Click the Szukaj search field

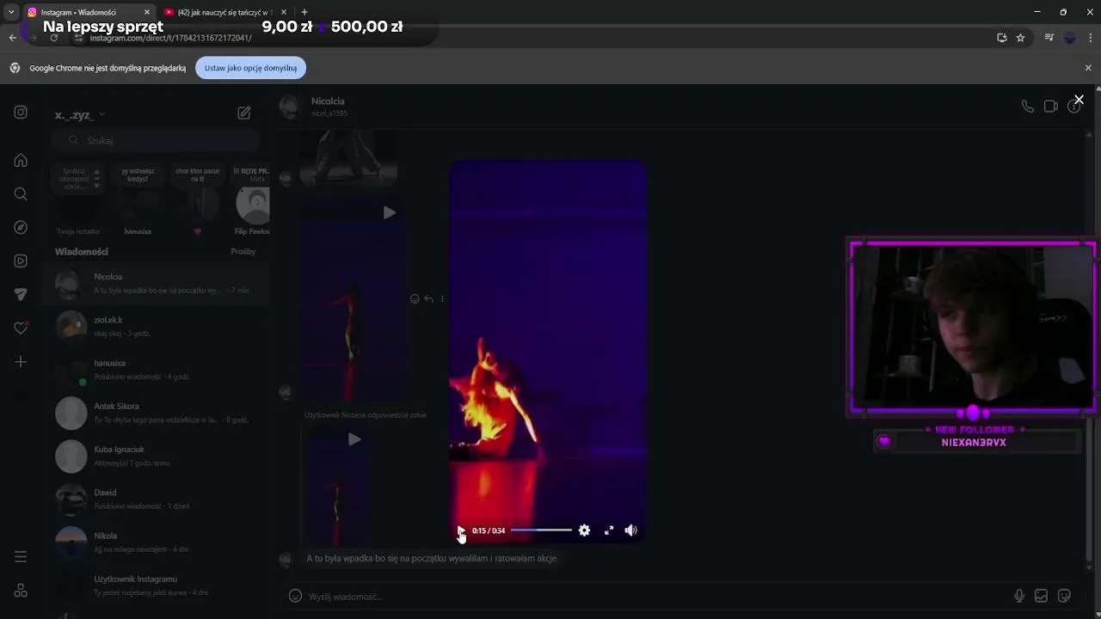click(x=155, y=140)
